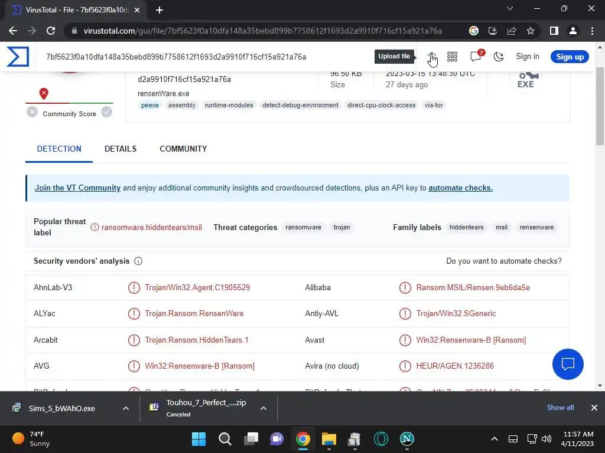Click Alibaba result Ransom:MSIL/Rensen.9eb6da5e
This screenshot has width=605, height=453.
pyautogui.click(x=473, y=288)
